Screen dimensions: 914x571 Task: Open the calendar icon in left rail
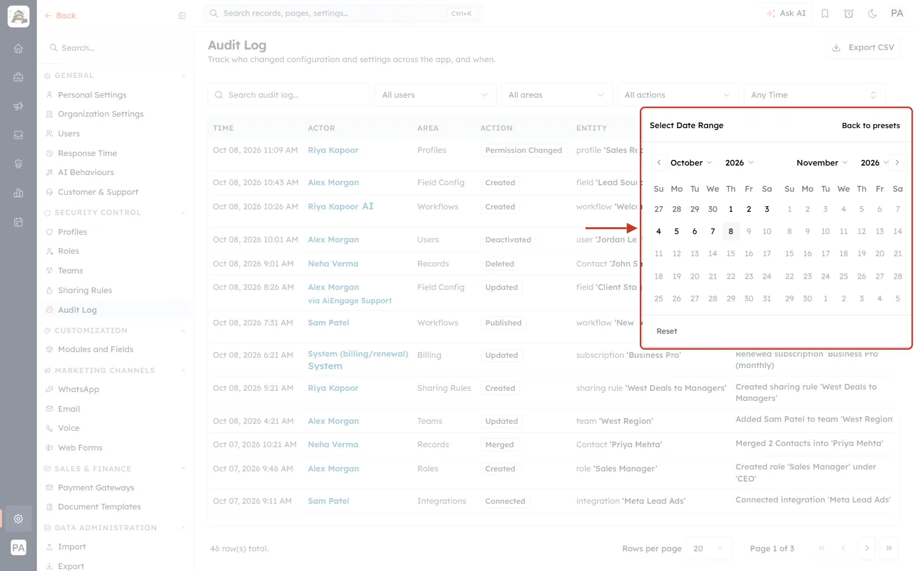(18, 222)
